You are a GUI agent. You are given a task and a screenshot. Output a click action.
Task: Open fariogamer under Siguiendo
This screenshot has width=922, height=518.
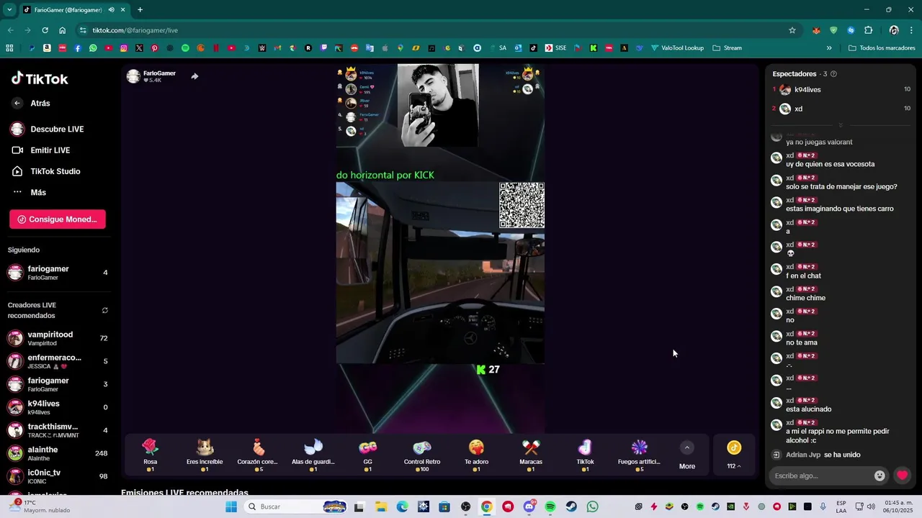(x=58, y=273)
